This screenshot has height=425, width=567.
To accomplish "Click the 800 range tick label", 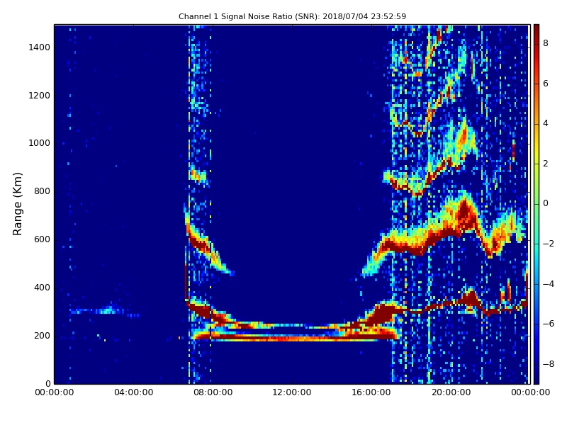I will (42, 191).
